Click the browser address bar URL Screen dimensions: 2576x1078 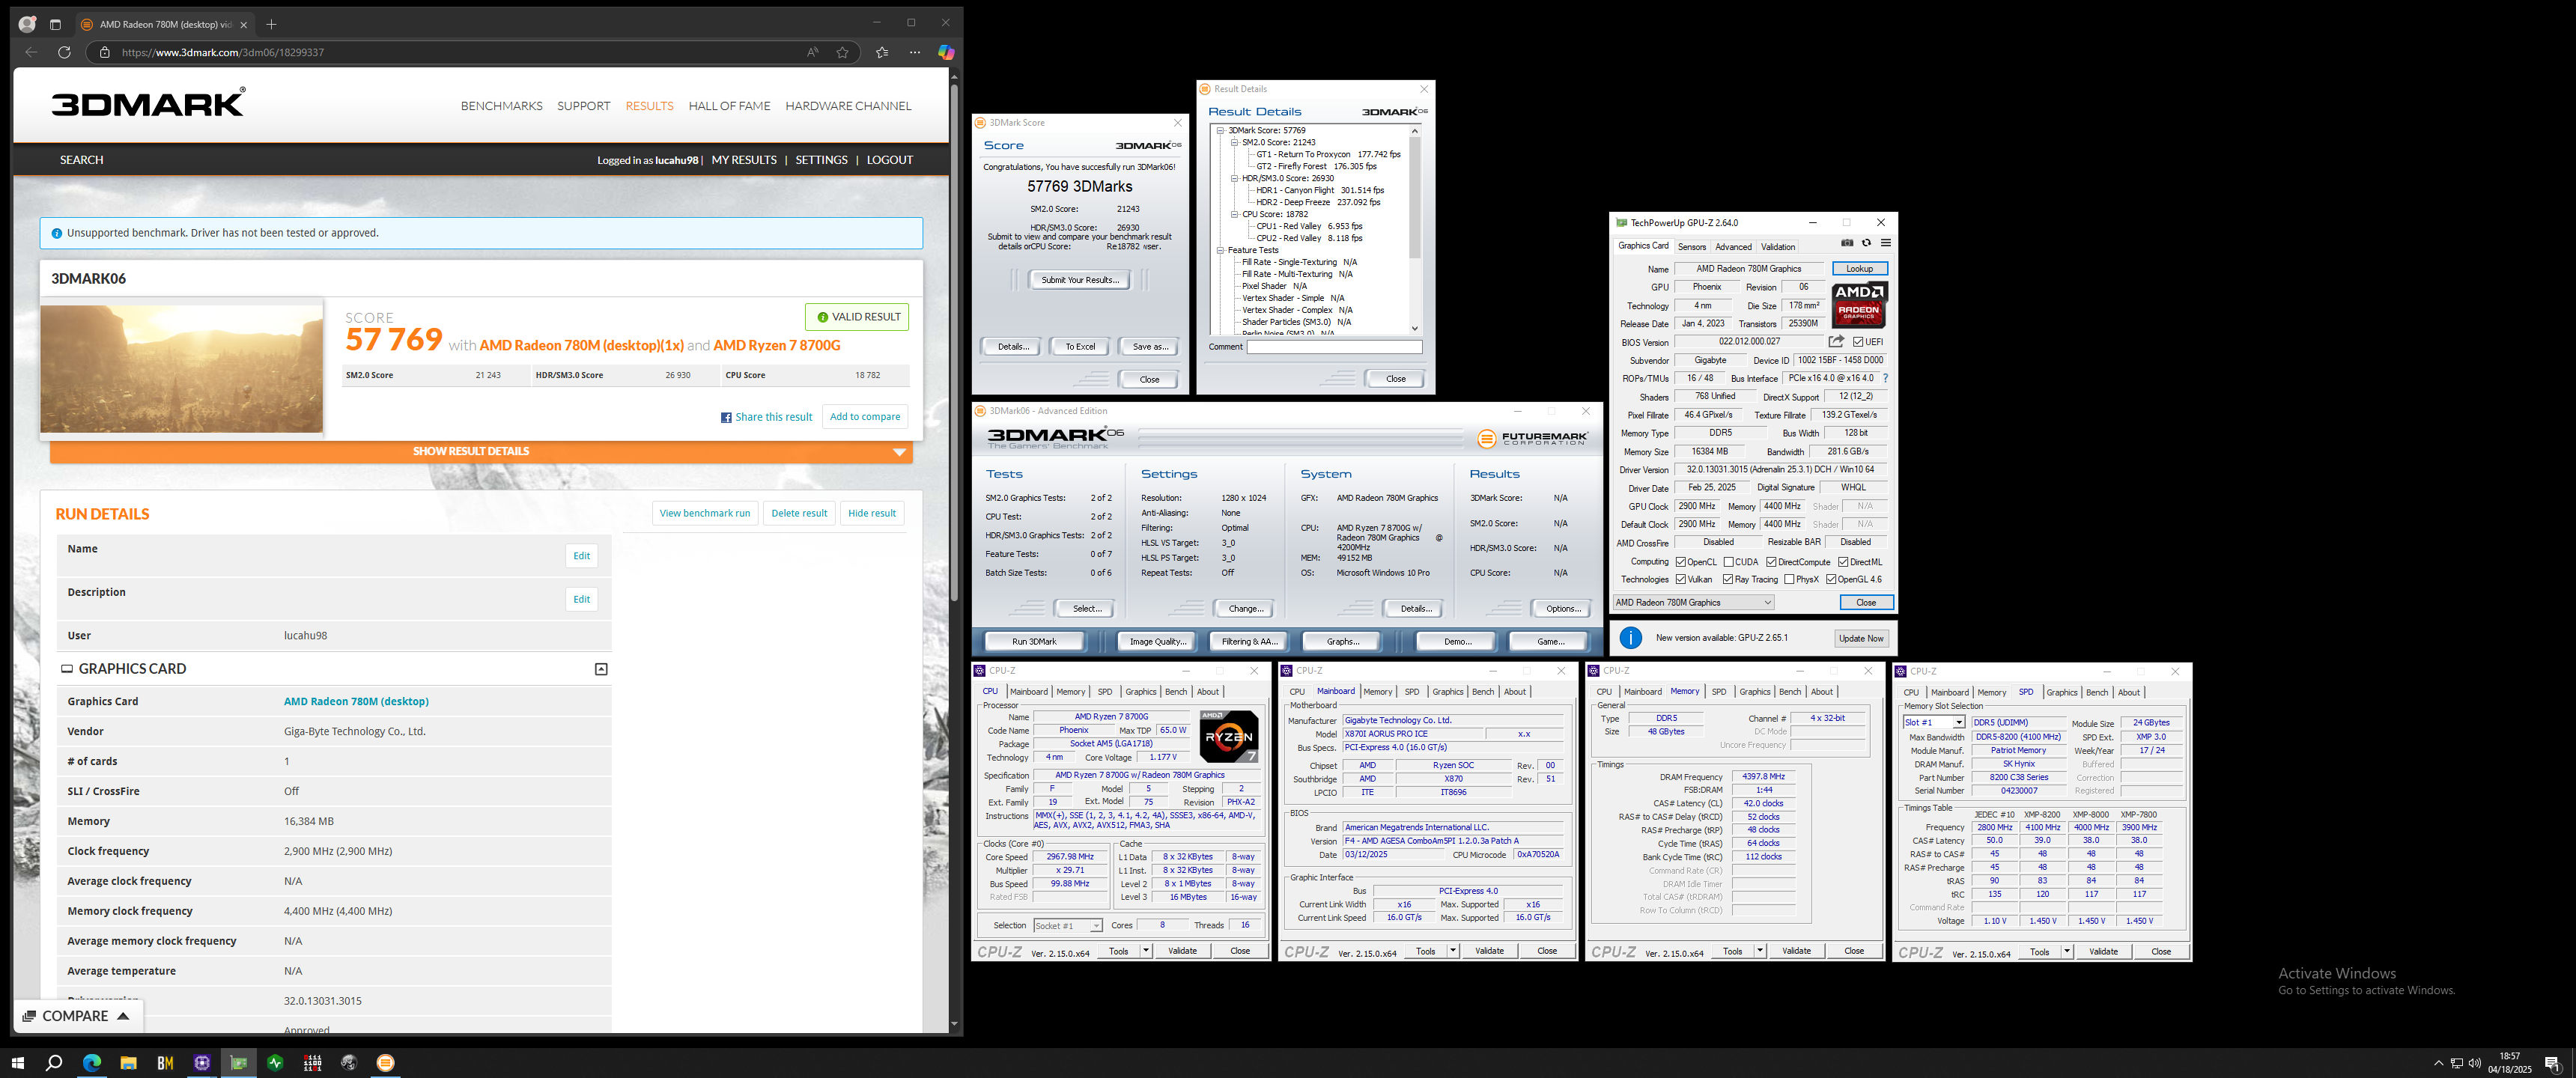(222, 53)
